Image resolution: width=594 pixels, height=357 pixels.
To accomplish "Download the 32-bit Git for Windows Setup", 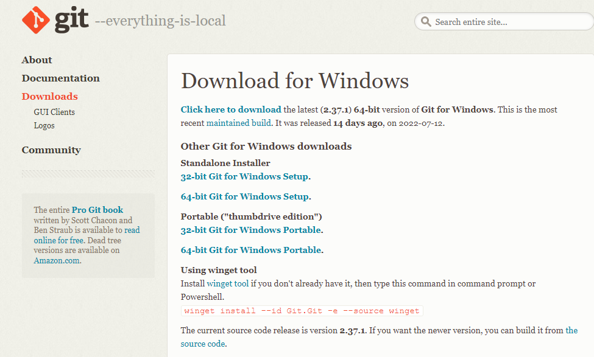I will click(x=244, y=176).
